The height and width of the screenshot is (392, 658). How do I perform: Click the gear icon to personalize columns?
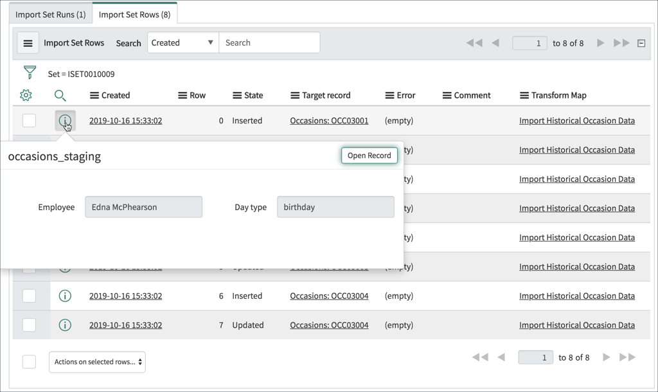pos(26,94)
